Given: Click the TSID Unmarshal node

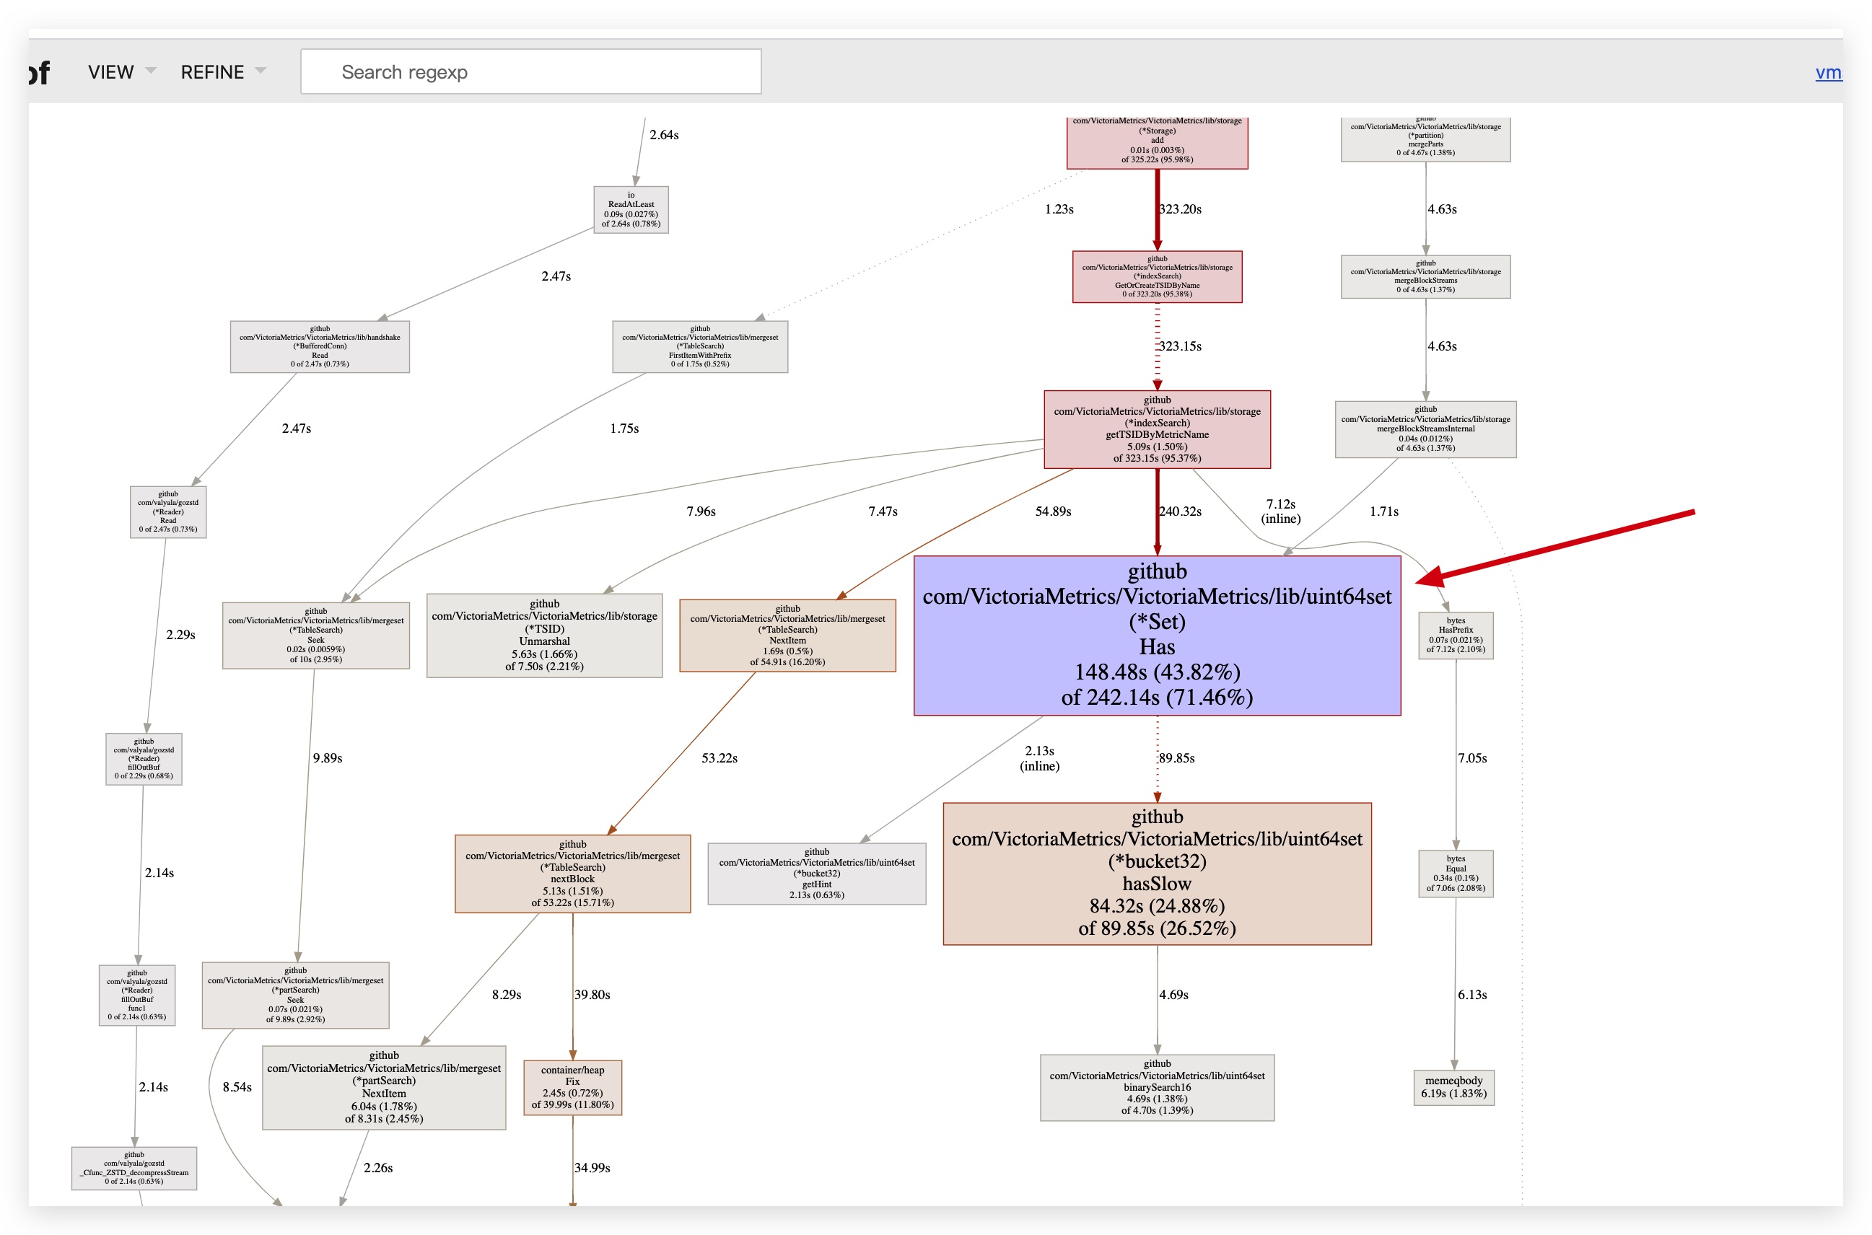Looking at the screenshot, I should pyautogui.click(x=543, y=635).
